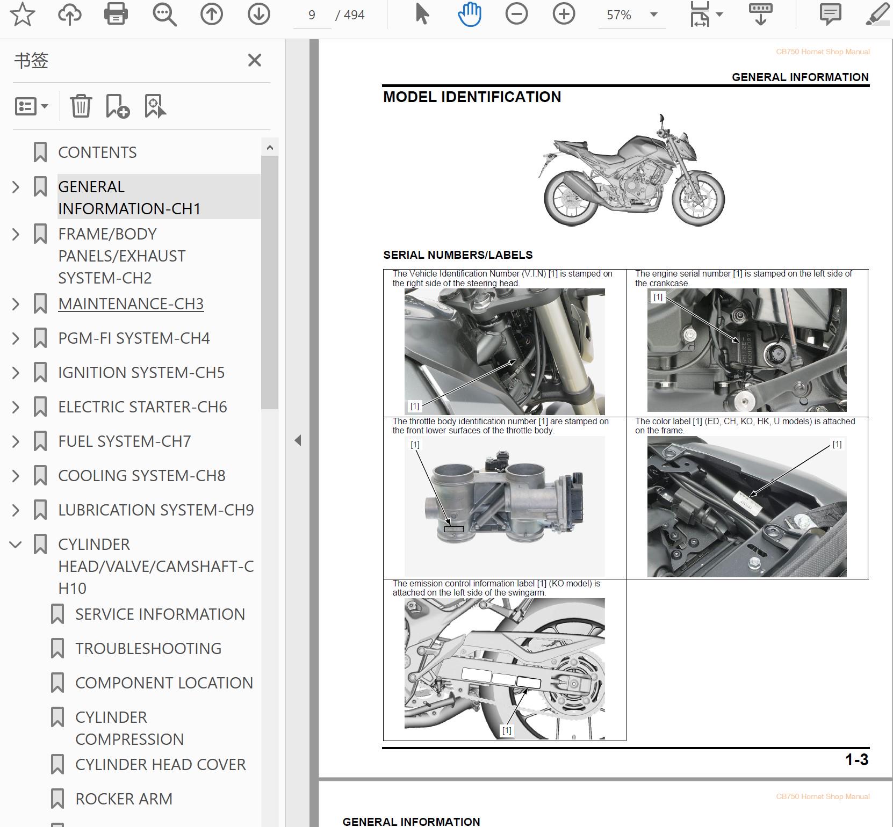Expand FUEL SYSTEM-CH7 bookmark
The image size is (893, 827).
click(16, 441)
